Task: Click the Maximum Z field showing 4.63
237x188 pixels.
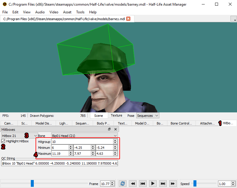Action: click(x=105, y=153)
